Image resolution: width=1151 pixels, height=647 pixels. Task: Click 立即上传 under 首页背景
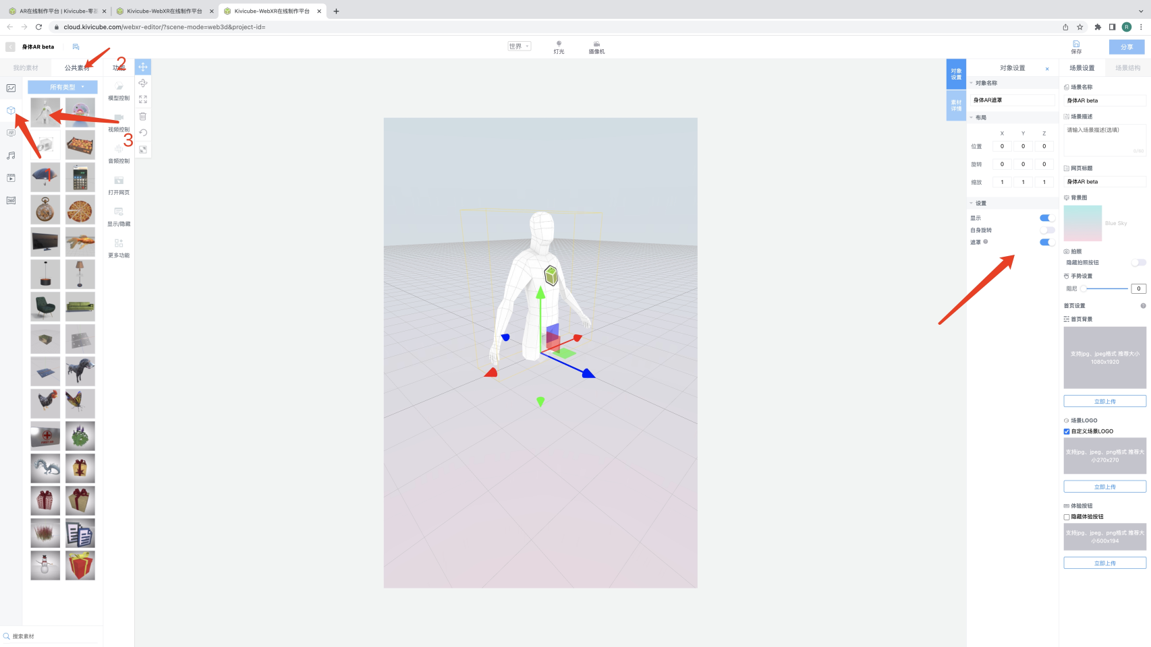click(x=1104, y=401)
